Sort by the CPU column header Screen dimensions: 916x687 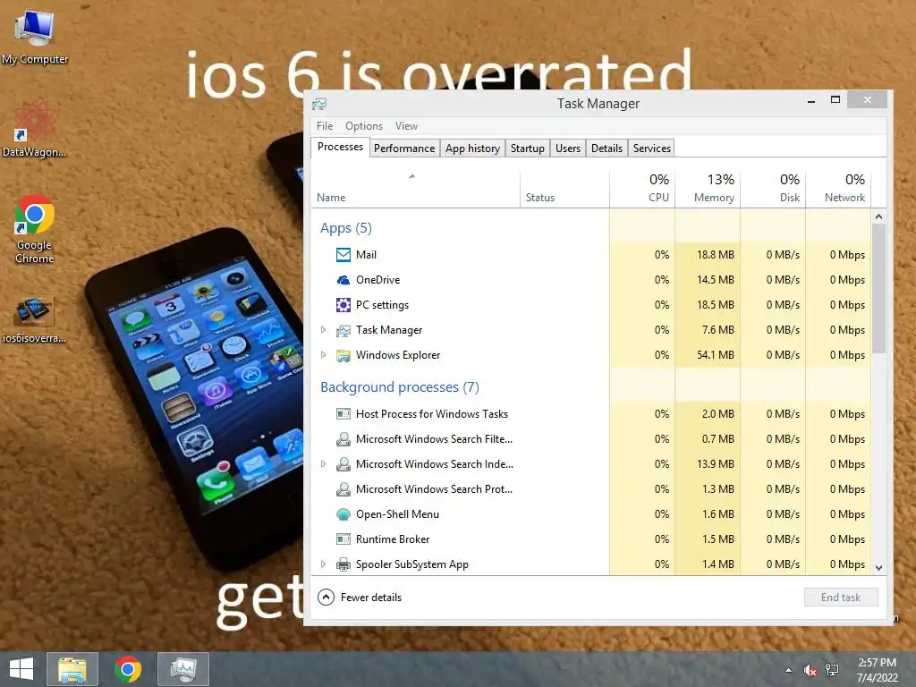click(642, 190)
